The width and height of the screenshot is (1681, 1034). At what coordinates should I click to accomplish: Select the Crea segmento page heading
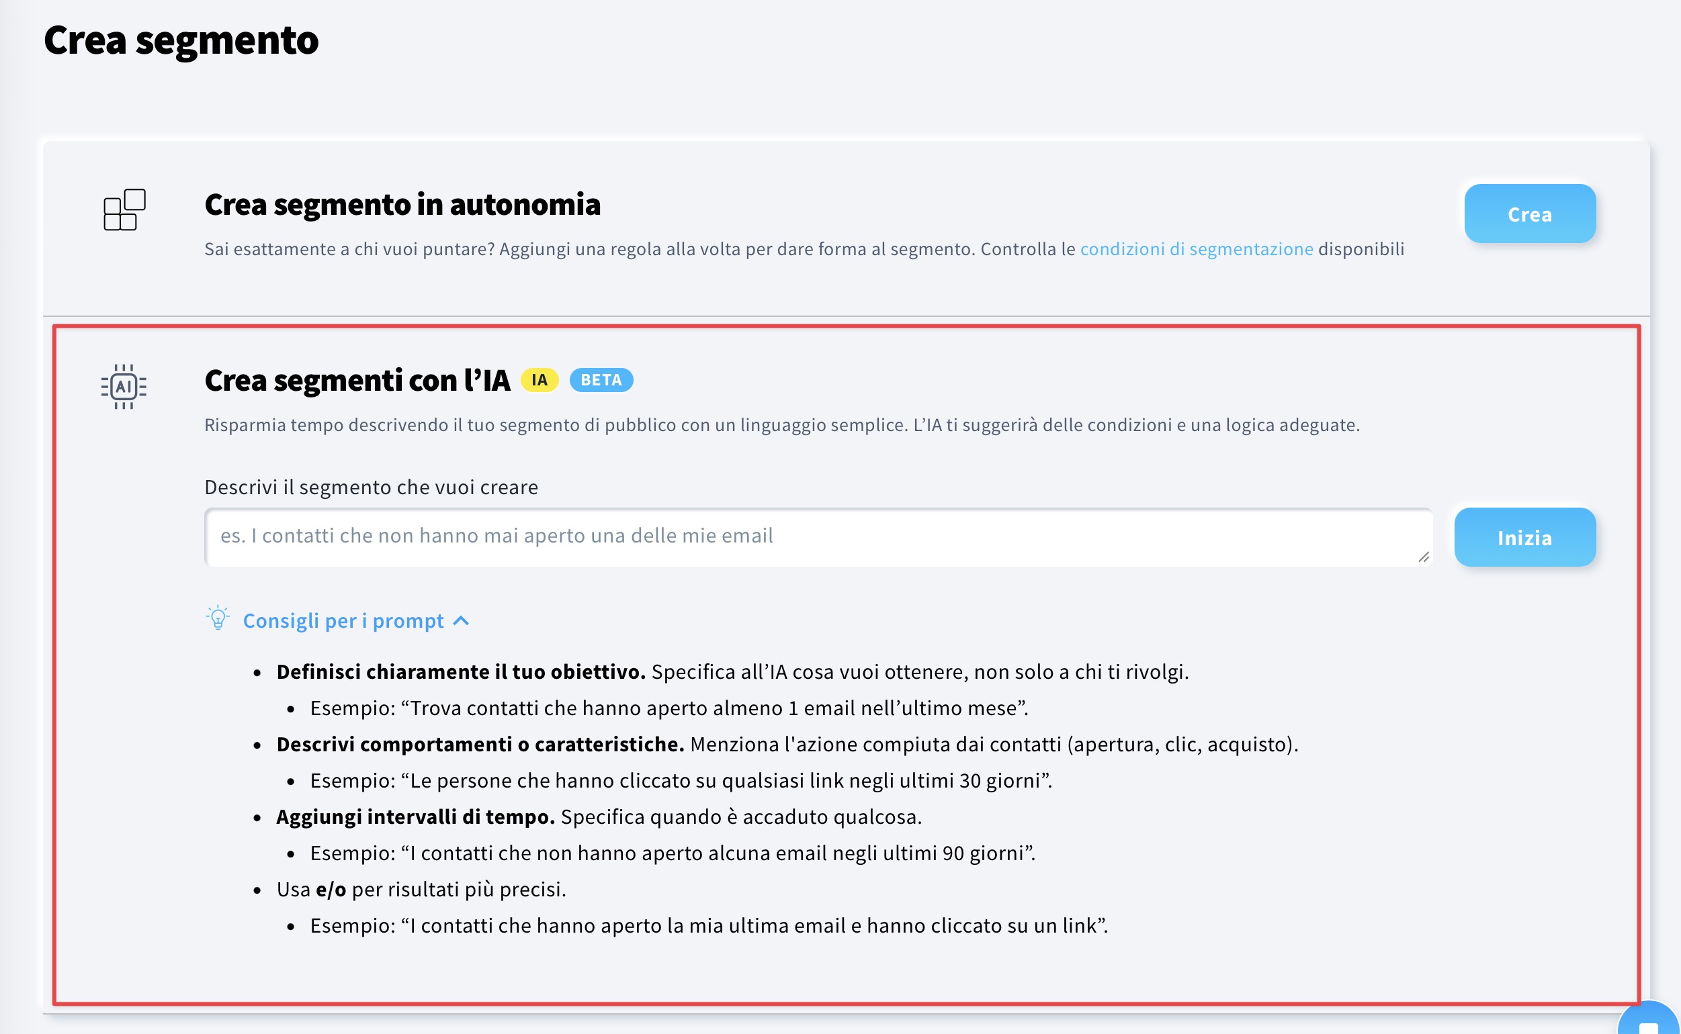tap(180, 41)
